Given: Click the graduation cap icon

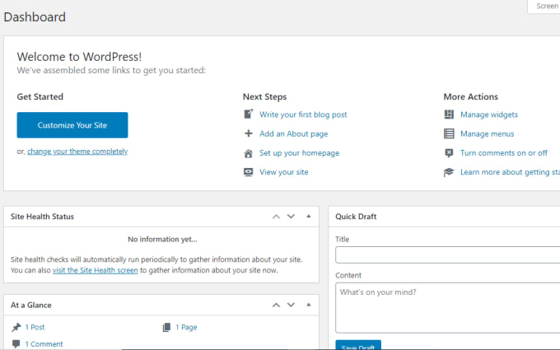Looking at the screenshot, I should pos(449,172).
